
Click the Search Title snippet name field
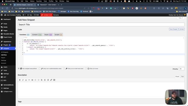coord(101,24)
